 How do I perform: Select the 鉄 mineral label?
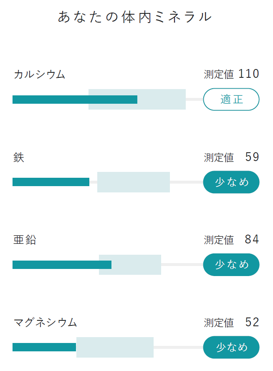click(x=19, y=158)
